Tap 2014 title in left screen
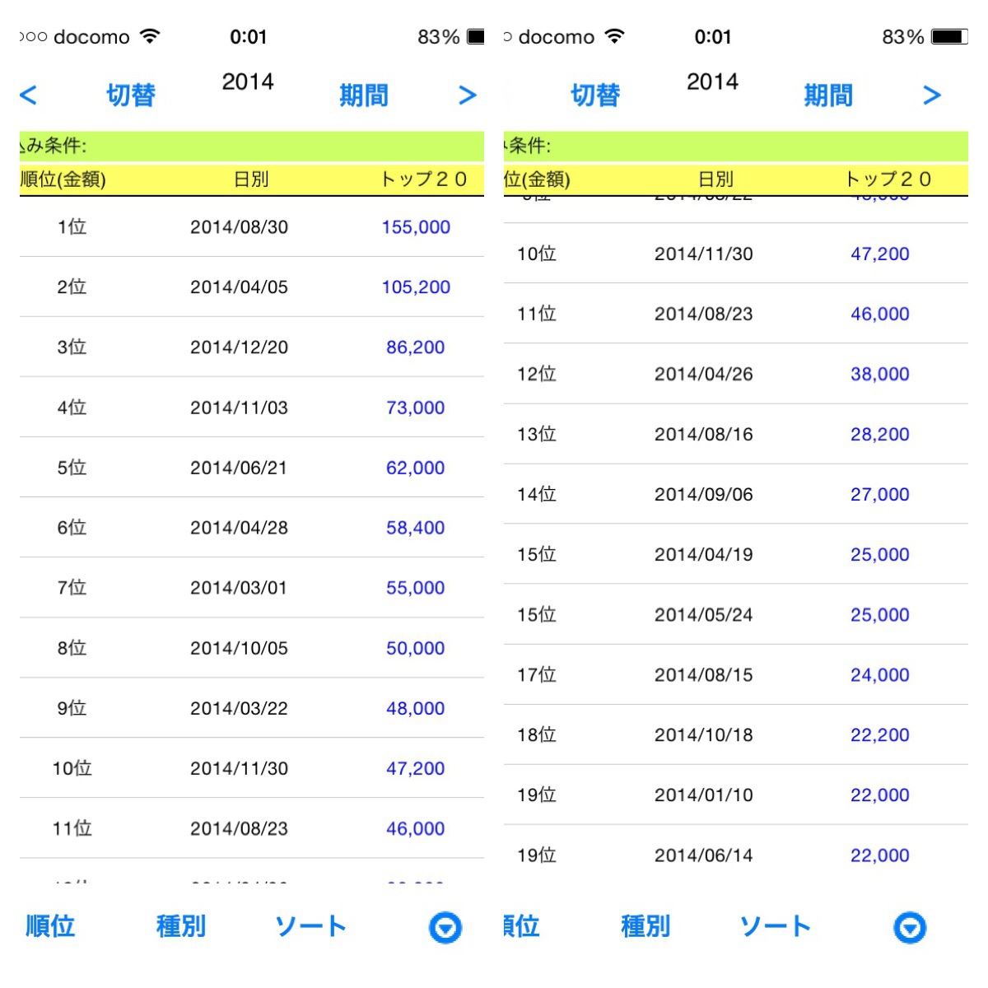 click(x=248, y=82)
